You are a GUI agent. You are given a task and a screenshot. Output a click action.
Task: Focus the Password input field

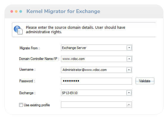coord(96,81)
